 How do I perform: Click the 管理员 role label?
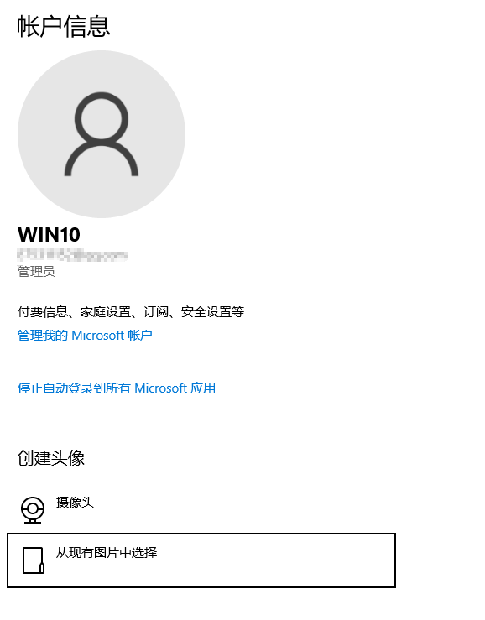(x=36, y=271)
